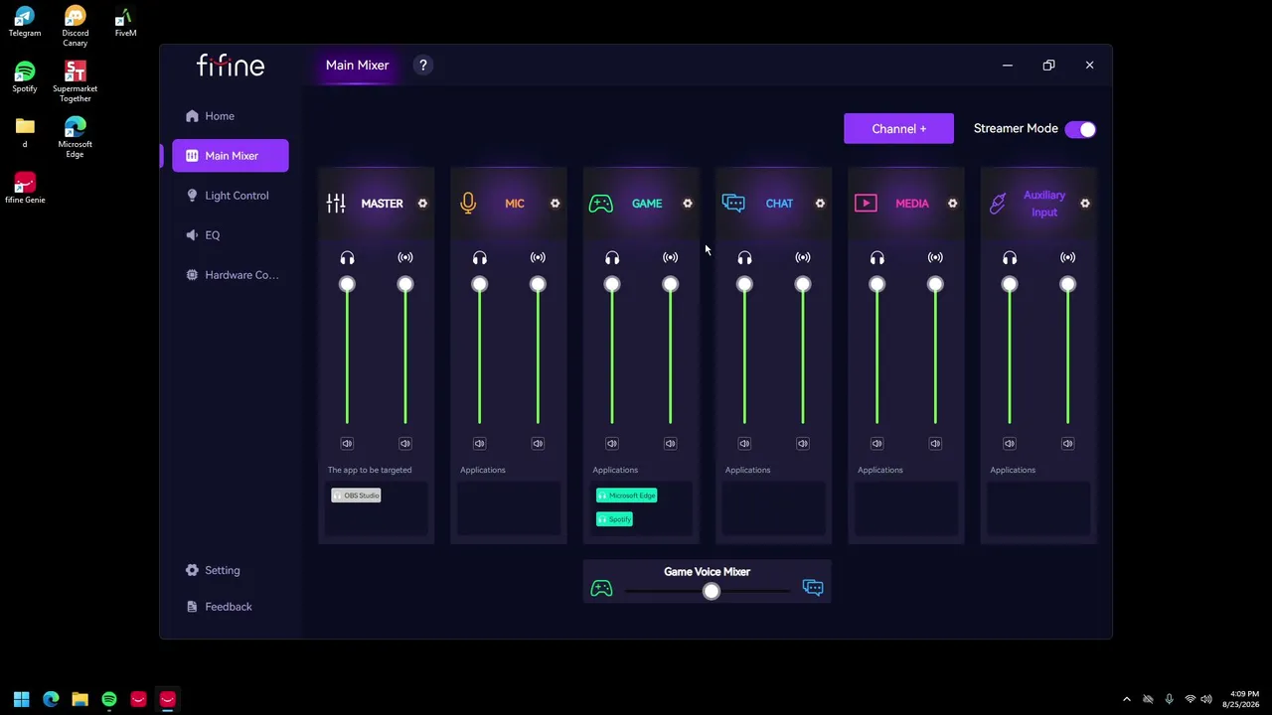Mute MEDIA headphone output
The width and height of the screenshot is (1272, 715).
877,444
